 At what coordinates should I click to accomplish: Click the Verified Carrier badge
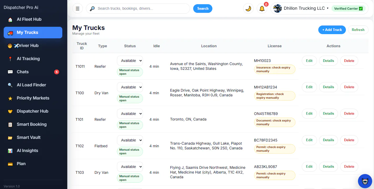tap(348, 8)
